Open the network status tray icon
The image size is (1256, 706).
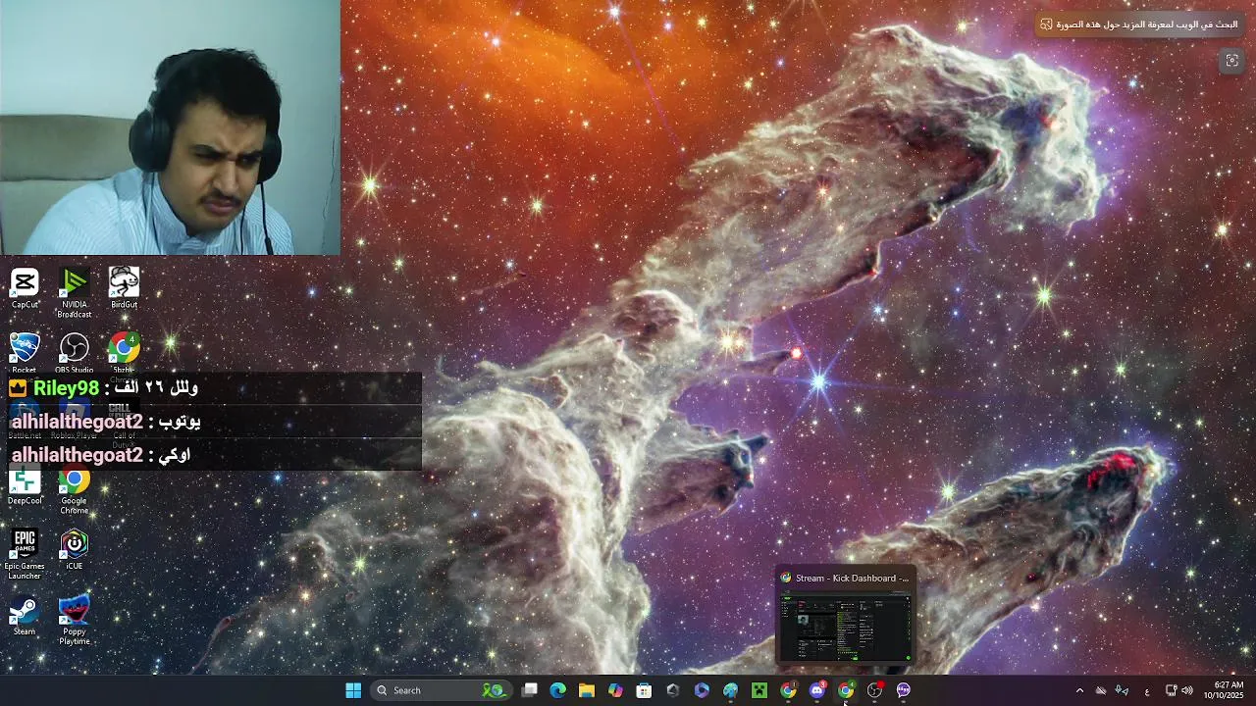(x=1171, y=690)
